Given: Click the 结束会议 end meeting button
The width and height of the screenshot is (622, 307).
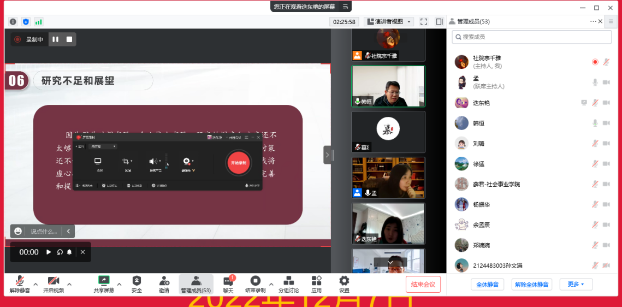Looking at the screenshot, I should tap(423, 284).
